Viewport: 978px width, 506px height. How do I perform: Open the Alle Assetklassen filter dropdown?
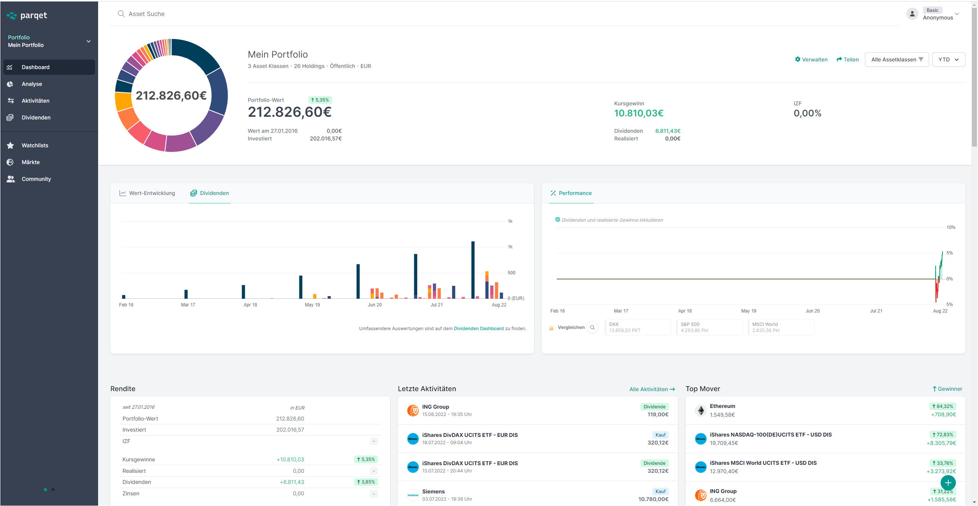click(x=897, y=60)
